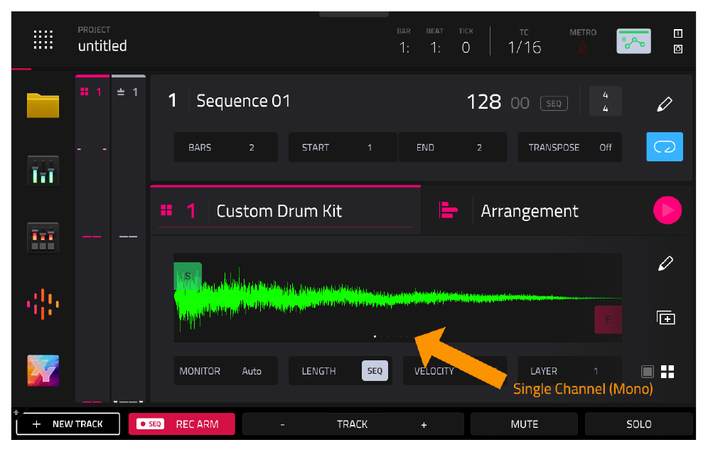Select the green S start marker on waveform
The height and width of the screenshot is (452, 708).
(188, 276)
